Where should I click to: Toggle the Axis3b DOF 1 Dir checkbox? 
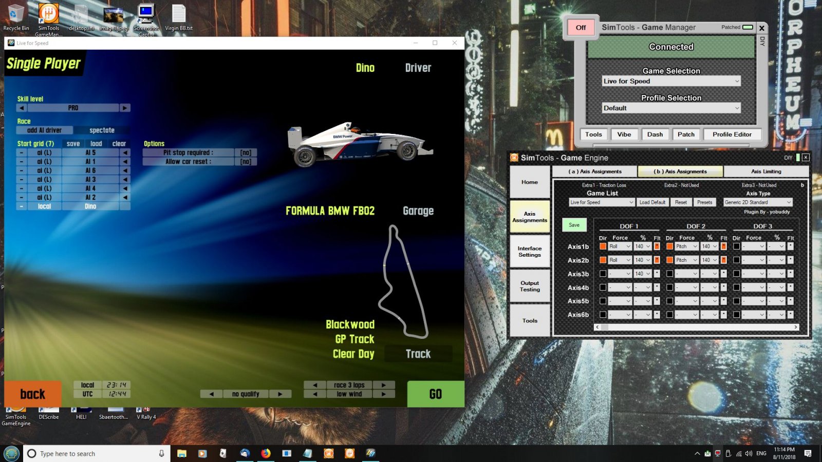coord(603,274)
